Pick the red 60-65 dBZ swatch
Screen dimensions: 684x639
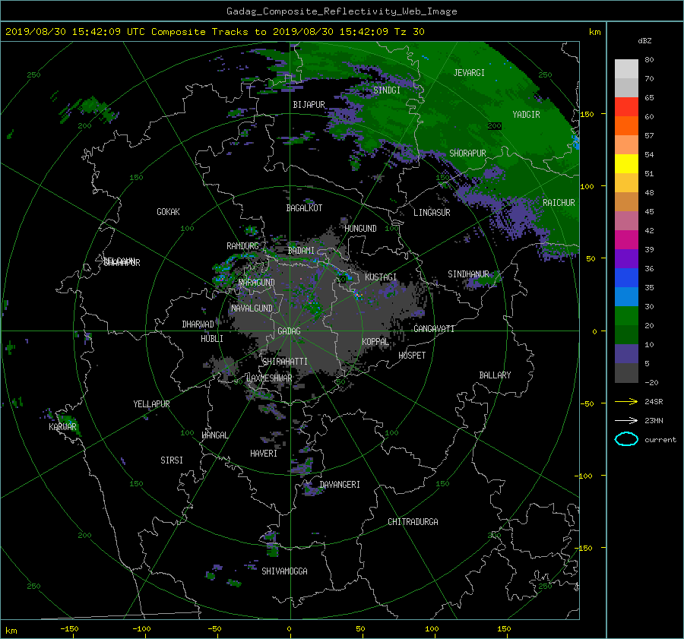pyautogui.click(x=626, y=107)
